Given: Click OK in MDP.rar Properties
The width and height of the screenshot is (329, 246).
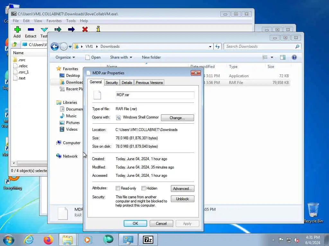Looking at the screenshot, I should pyautogui.click(x=135, y=223).
